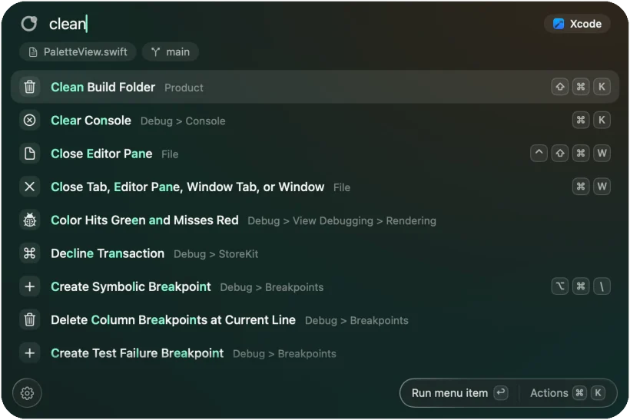Image resolution: width=630 pixels, height=420 pixels.
Task: Click the main branch chip
Action: pyautogui.click(x=171, y=51)
